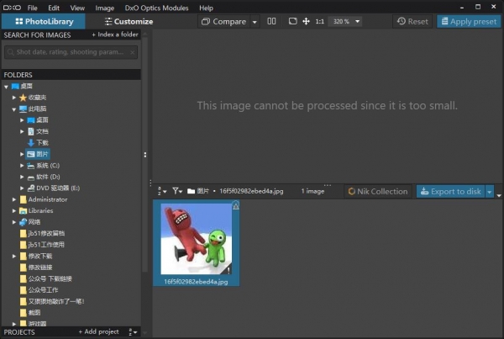Image resolution: width=504 pixels, height=339 pixels.
Task: Select the fit-on-screen icon
Action: coord(292,21)
